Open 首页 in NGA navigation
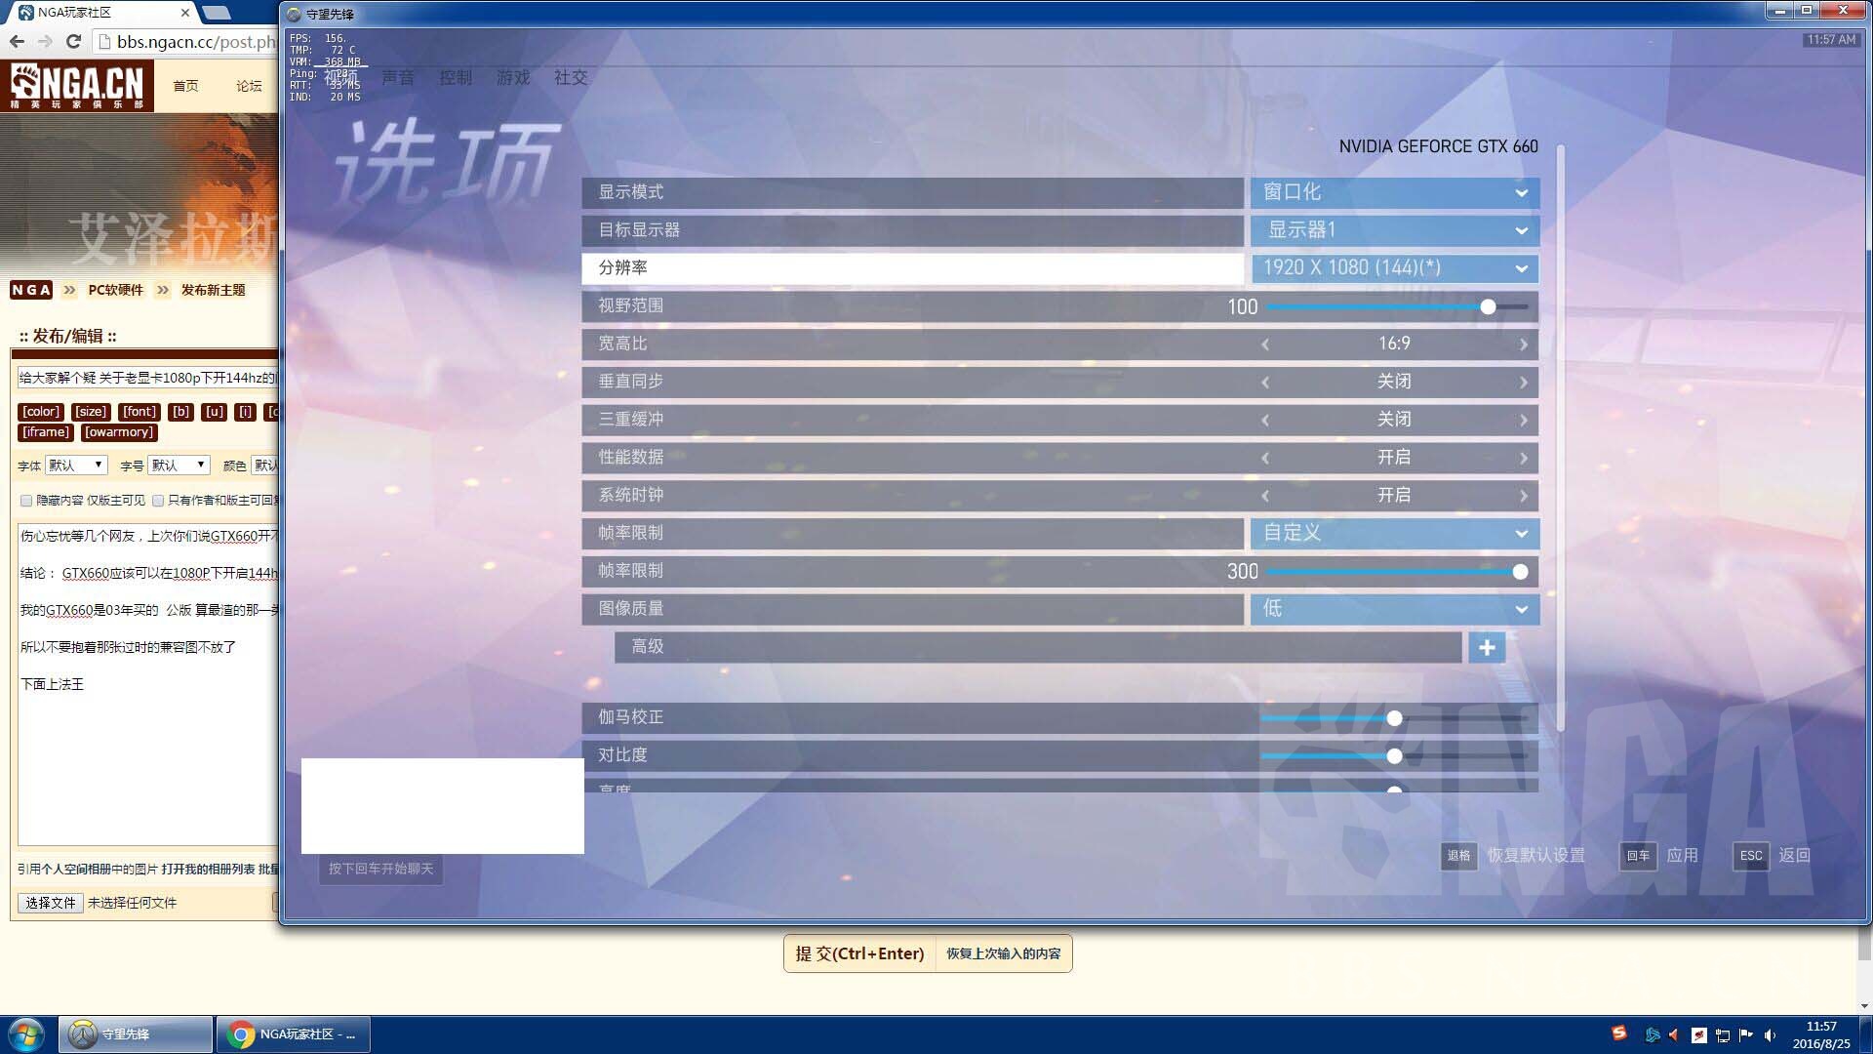 tap(185, 86)
